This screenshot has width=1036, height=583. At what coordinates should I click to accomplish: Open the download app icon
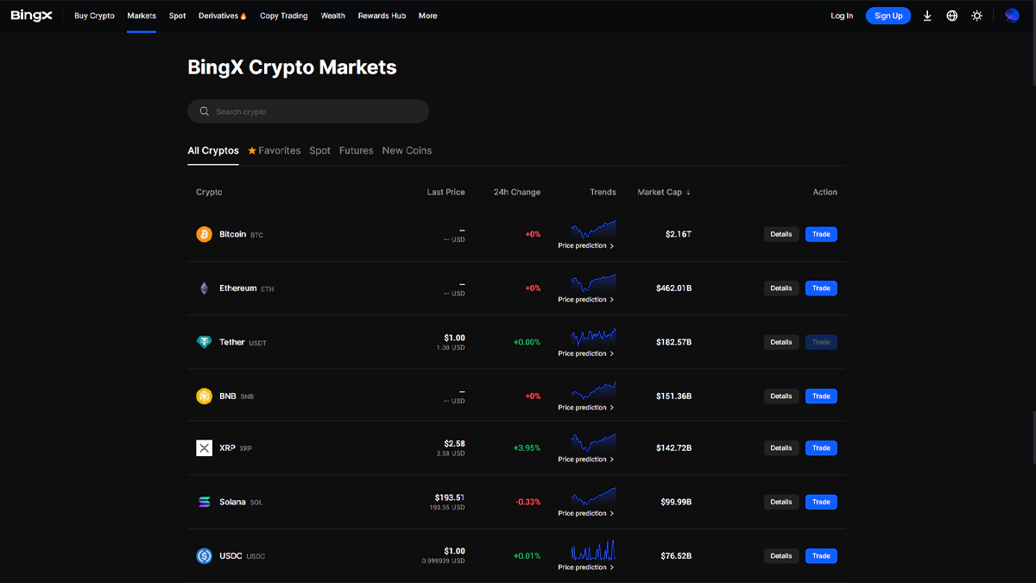coord(927,16)
